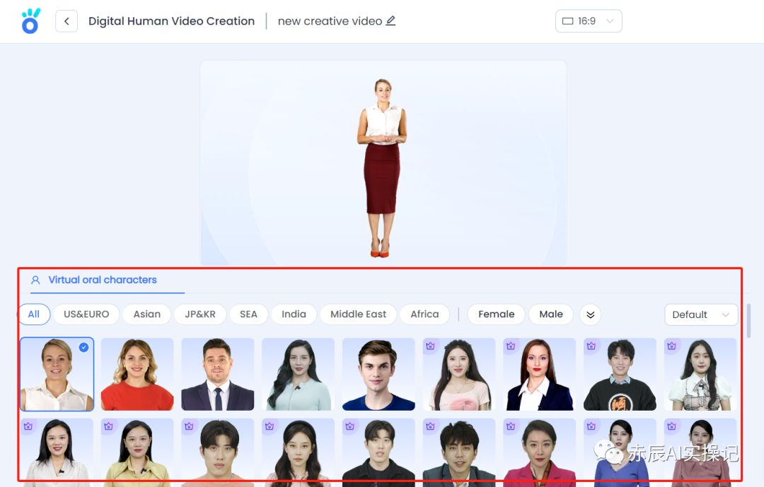Choose the Asian filter chip

(x=147, y=314)
